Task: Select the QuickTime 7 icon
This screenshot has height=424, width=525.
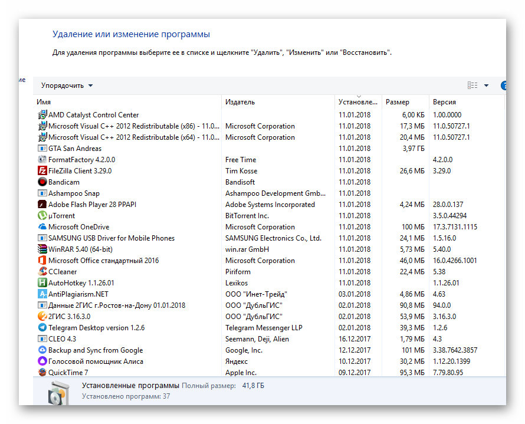Action: pyautogui.click(x=42, y=373)
